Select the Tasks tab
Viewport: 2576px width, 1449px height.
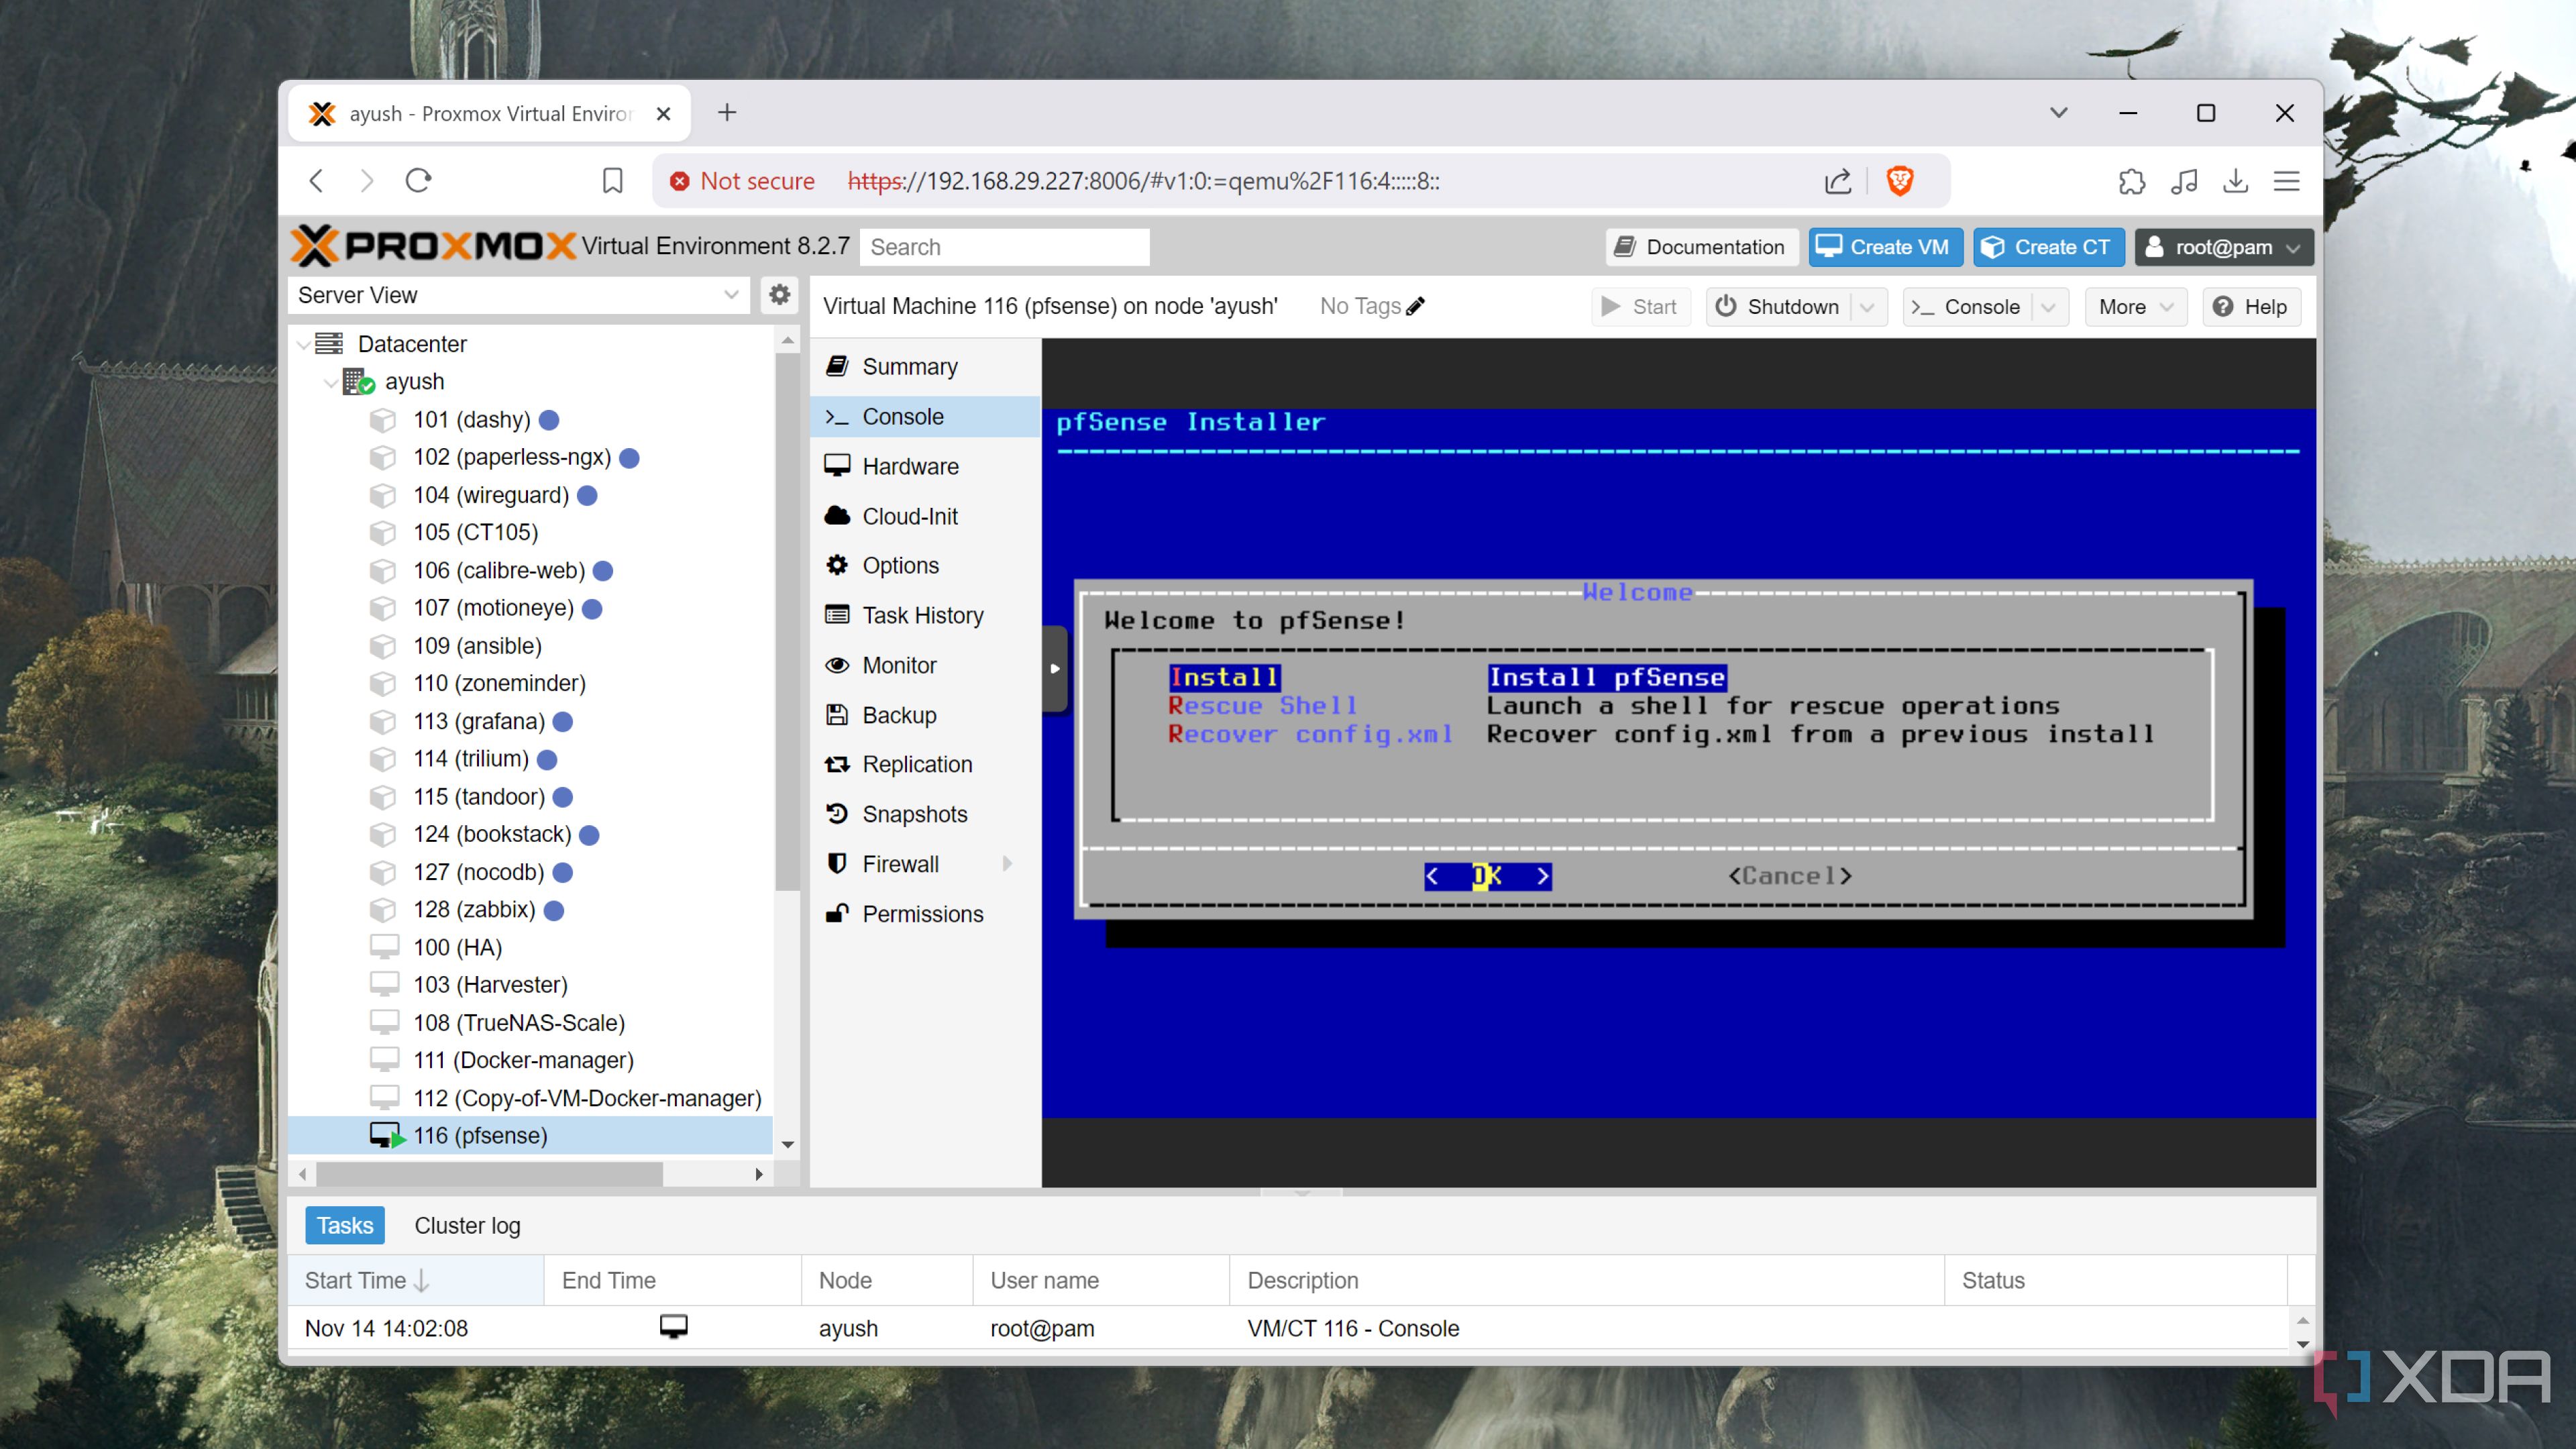(x=344, y=1225)
